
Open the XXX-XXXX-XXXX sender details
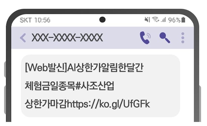coord(67,38)
